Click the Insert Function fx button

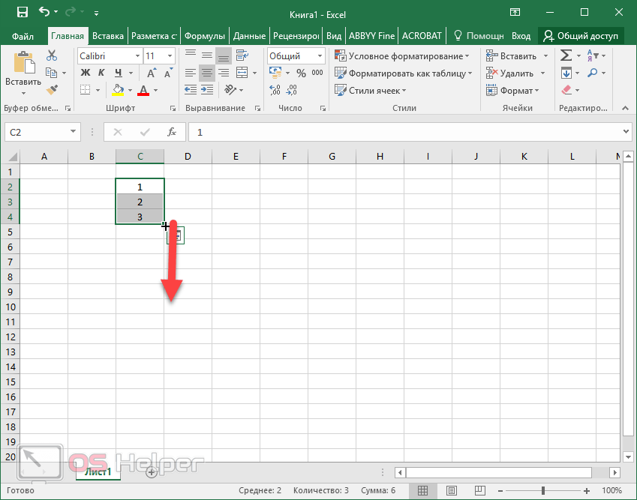(x=172, y=132)
